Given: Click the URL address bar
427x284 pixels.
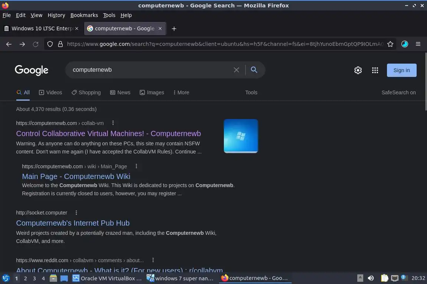Looking at the screenshot, I should [x=225, y=44].
